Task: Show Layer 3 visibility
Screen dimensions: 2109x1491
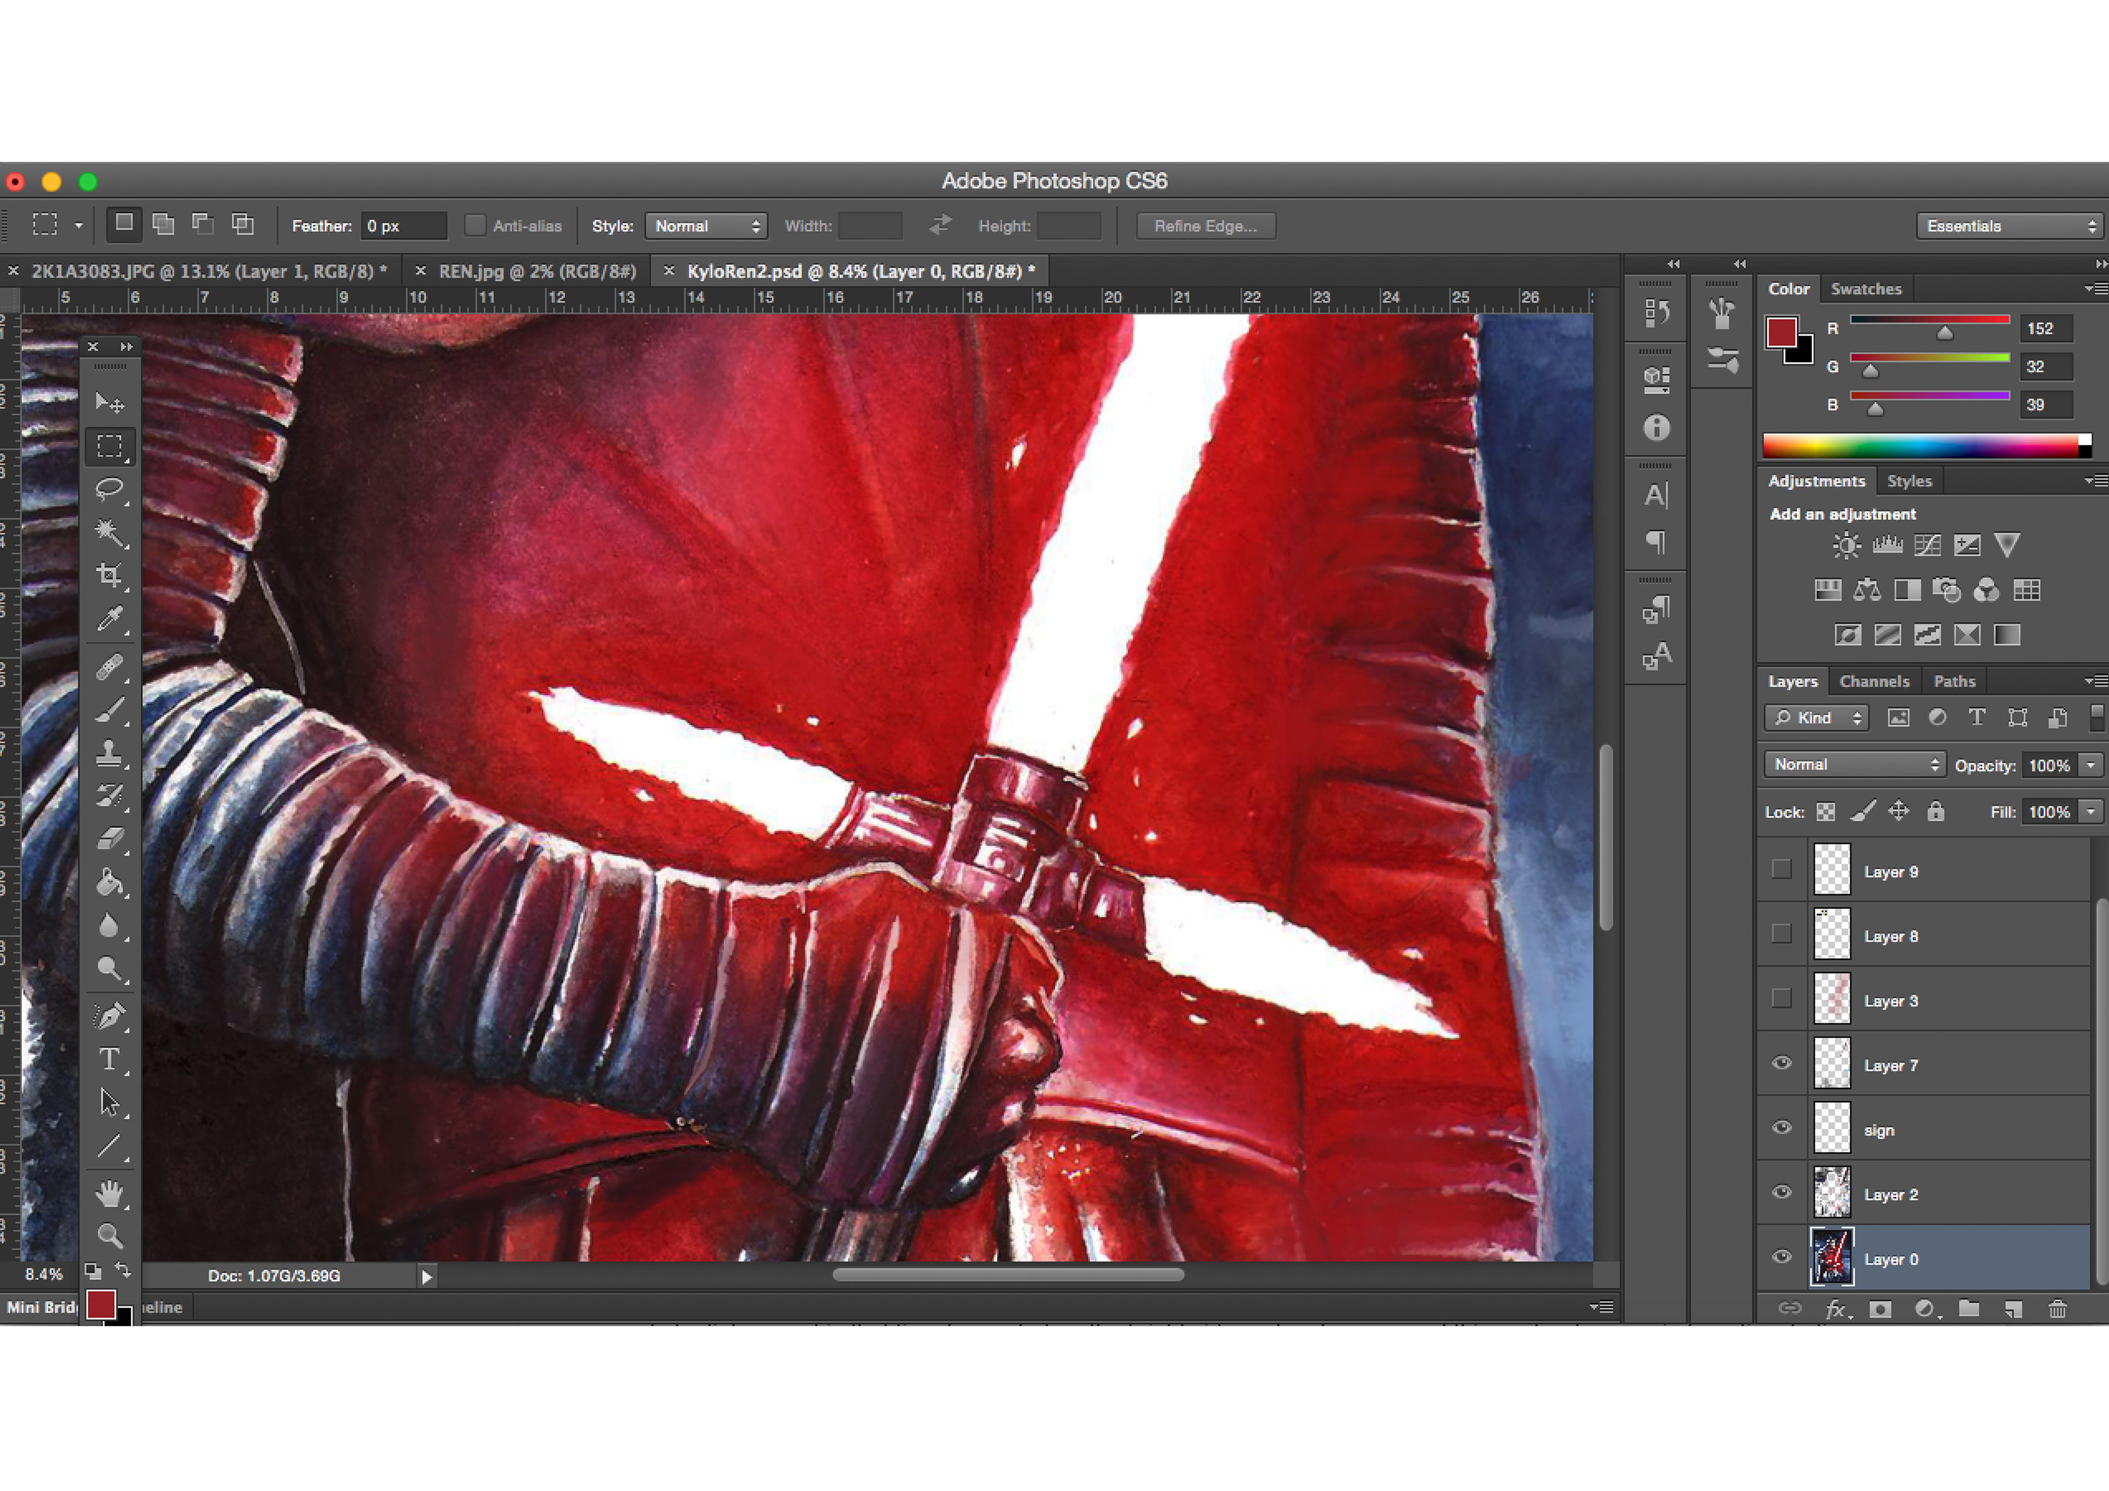Action: tap(1782, 998)
